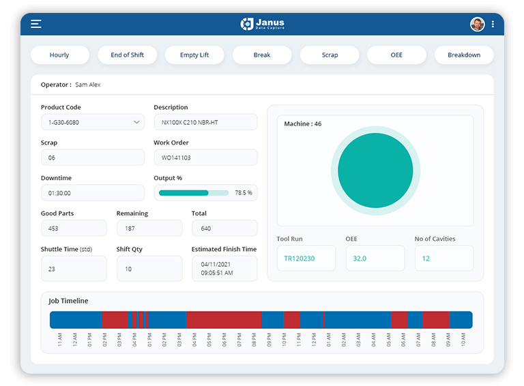524x386 pixels.
Task: Click the Scrap input field
Action: (92, 158)
